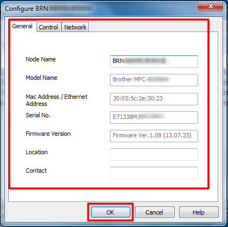The height and width of the screenshot is (227, 228).
Task: Confirm settings with the OK button
Action: pos(110,212)
